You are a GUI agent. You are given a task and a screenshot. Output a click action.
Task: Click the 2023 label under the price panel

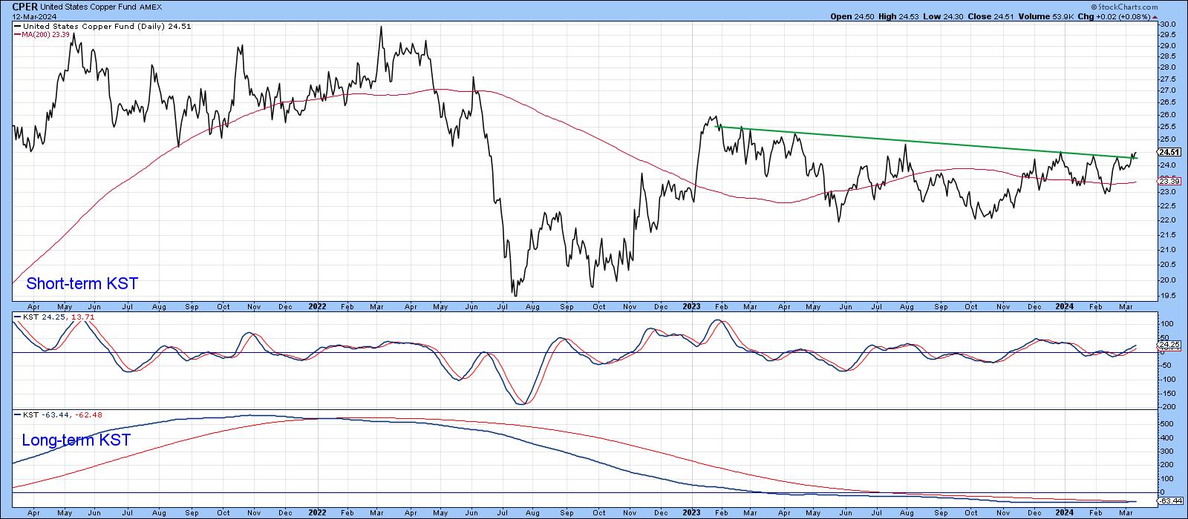pyautogui.click(x=691, y=305)
